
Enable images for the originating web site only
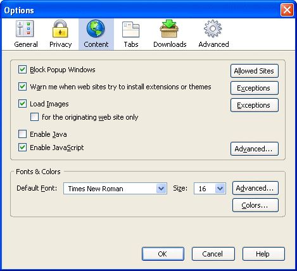tap(34, 117)
